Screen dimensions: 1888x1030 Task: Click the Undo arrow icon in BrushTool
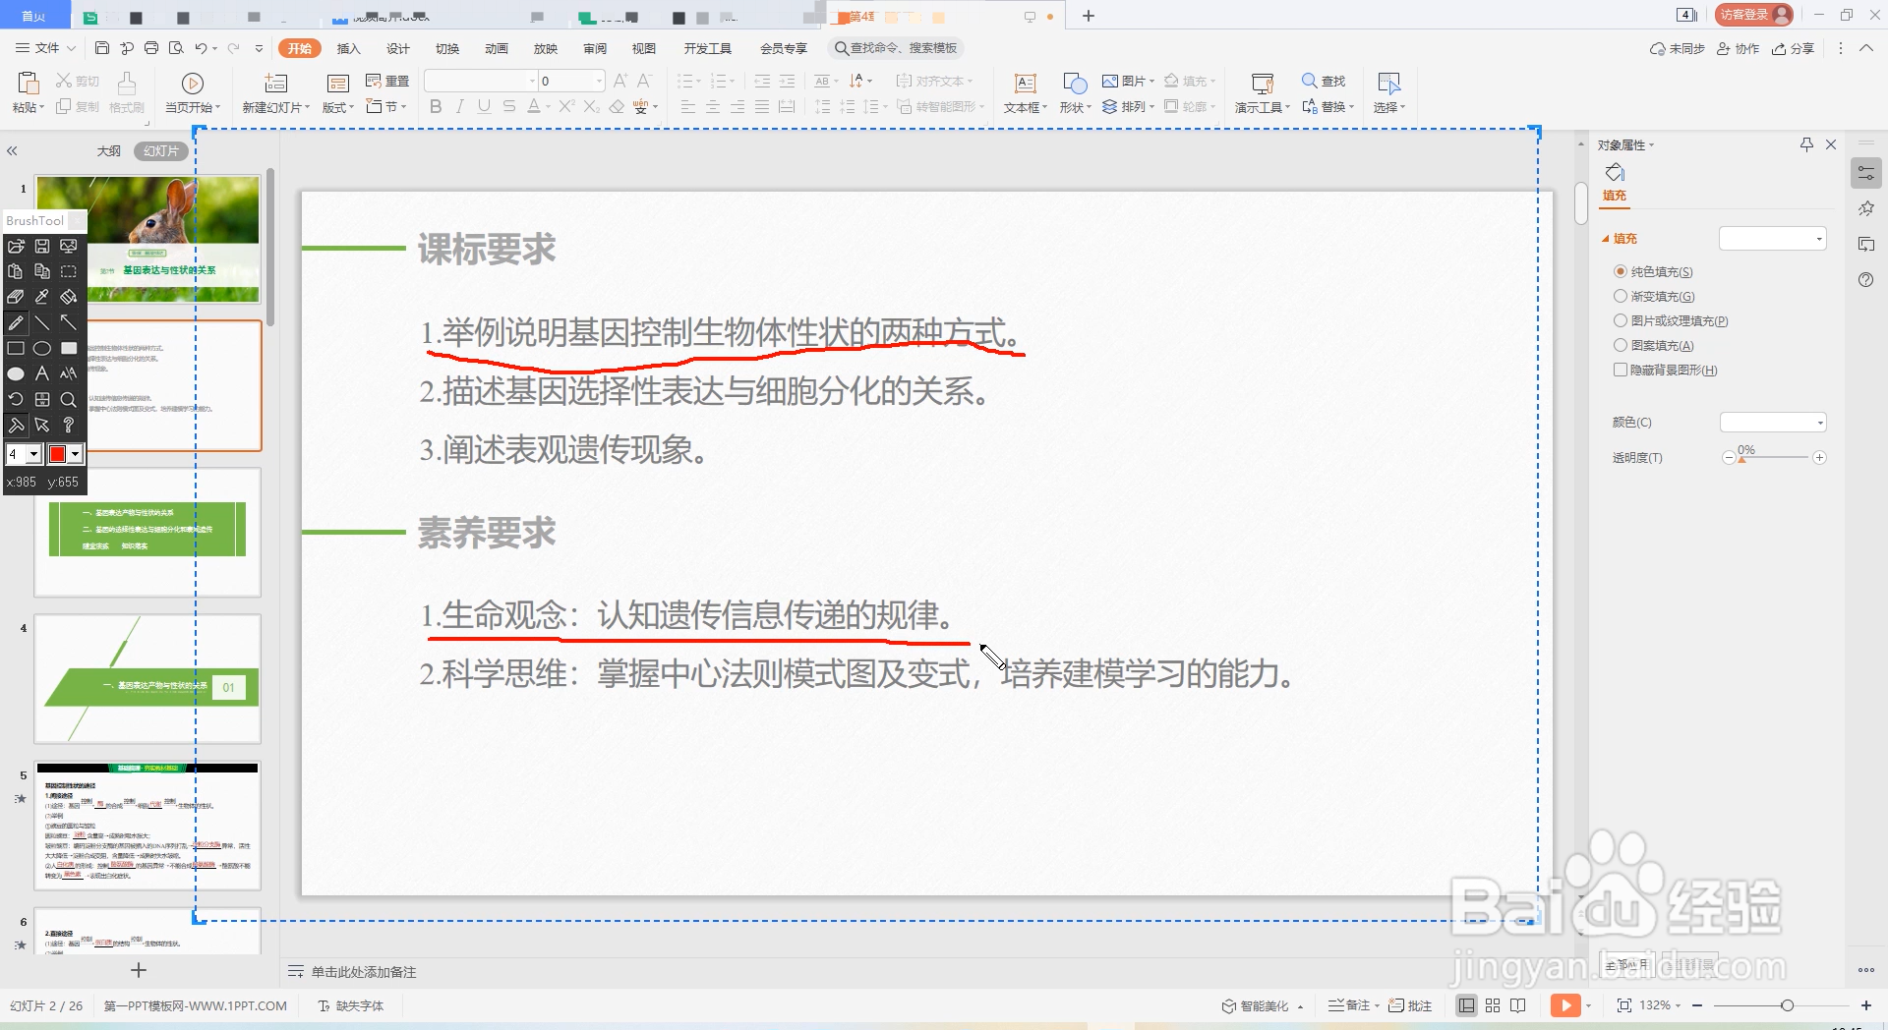[x=16, y=399]
